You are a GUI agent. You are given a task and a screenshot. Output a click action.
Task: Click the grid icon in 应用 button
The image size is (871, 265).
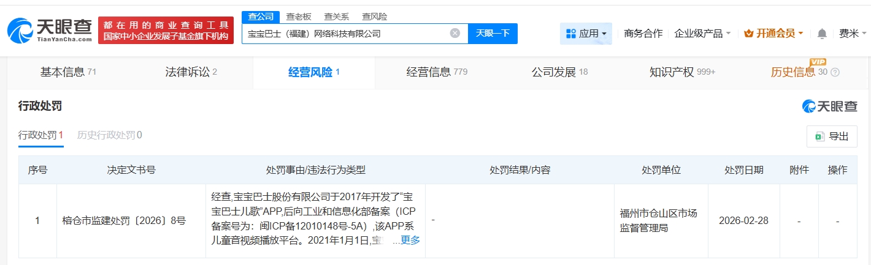[x=570, y=34]
